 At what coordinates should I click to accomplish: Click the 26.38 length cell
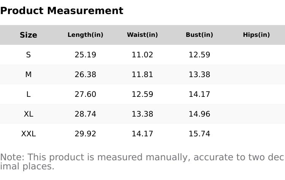pos(85,74)
